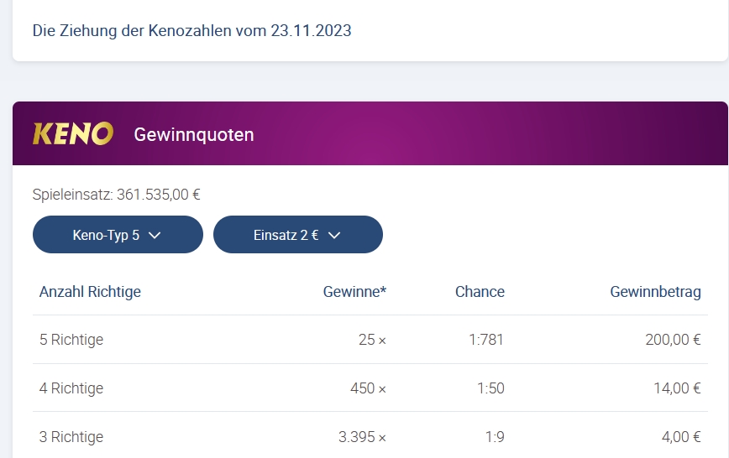Click the 5 Richtige row label
The image size is (729, 458).
71,340
